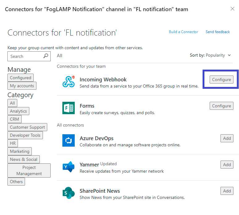239x215 pixels.
Task: Click into the connector Search field
Action: pyautogui.click(x=25, y=56)
